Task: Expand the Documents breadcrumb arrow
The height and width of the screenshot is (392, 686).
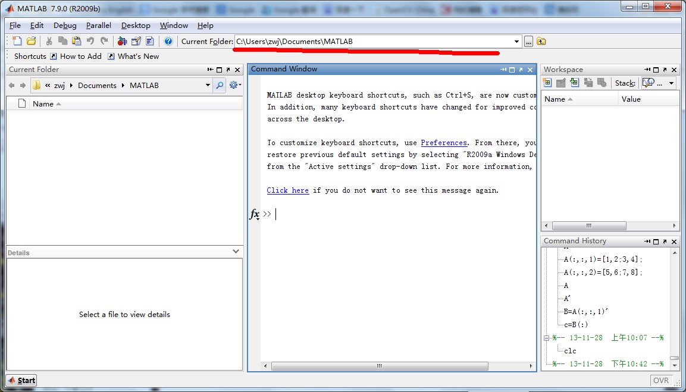Action: (123, 85)
